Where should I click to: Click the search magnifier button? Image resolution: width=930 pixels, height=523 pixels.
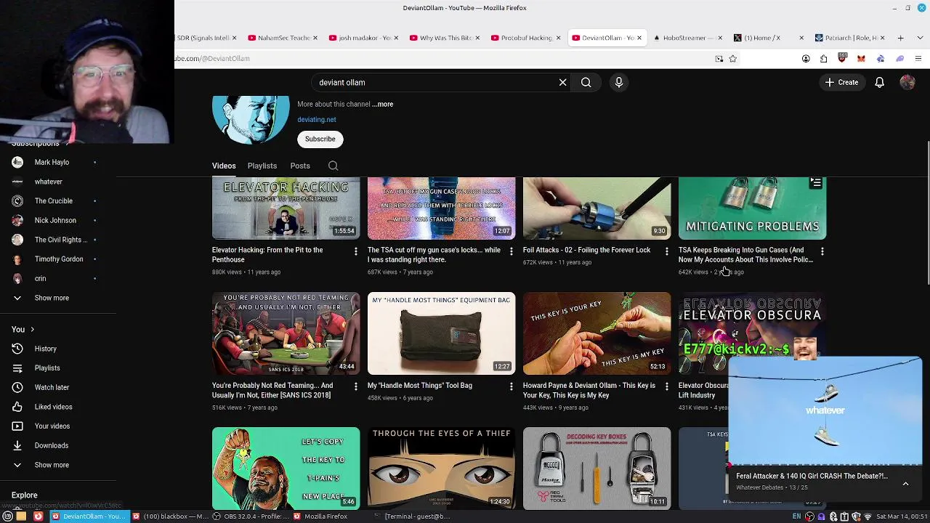pos(586,82)
